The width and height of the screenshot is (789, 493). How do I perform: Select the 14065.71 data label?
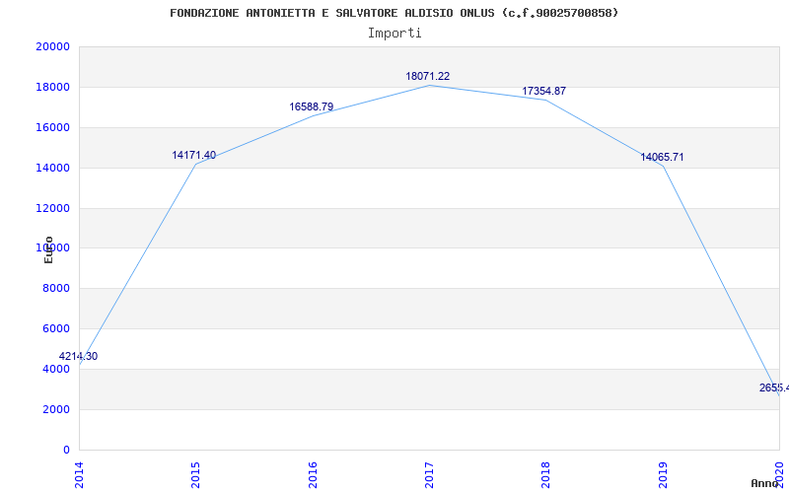662,157
